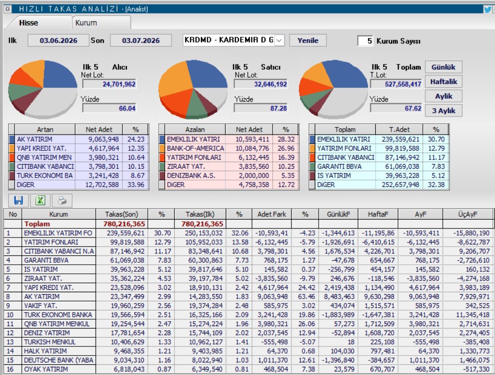Sort main table by ÜçAyF header
The height and width of the screenshot is (375, 495).
(x=467, y=214)
